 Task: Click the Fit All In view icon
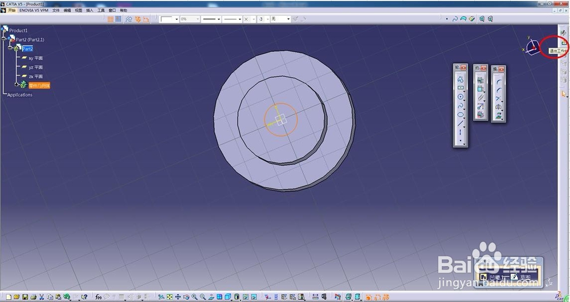[x=169, y=297]
